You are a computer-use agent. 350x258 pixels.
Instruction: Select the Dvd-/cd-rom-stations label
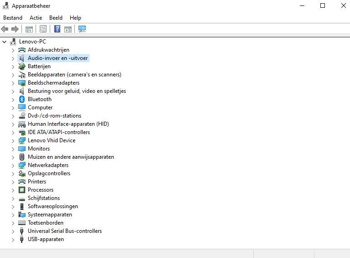click(54, 116)
